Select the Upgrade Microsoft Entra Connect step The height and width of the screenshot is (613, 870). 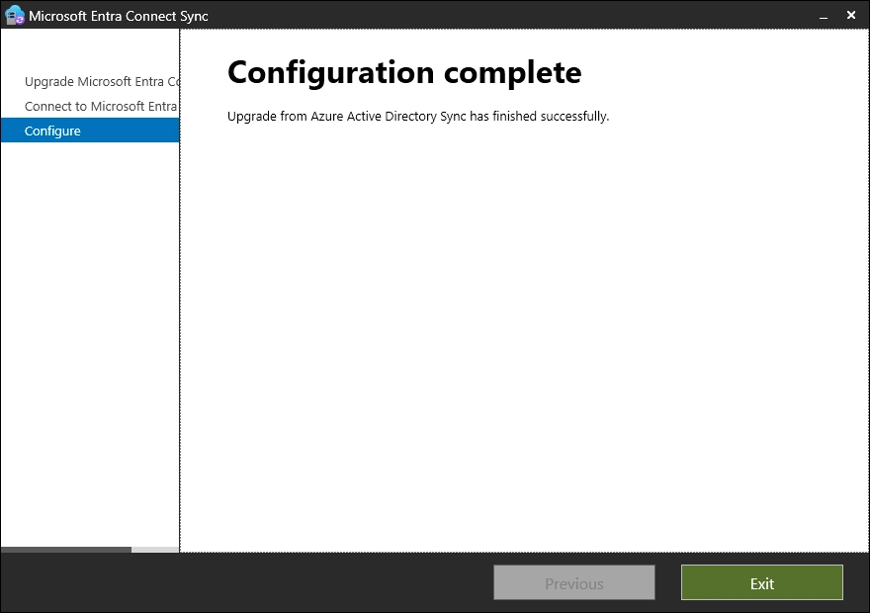tap(101, 81)
